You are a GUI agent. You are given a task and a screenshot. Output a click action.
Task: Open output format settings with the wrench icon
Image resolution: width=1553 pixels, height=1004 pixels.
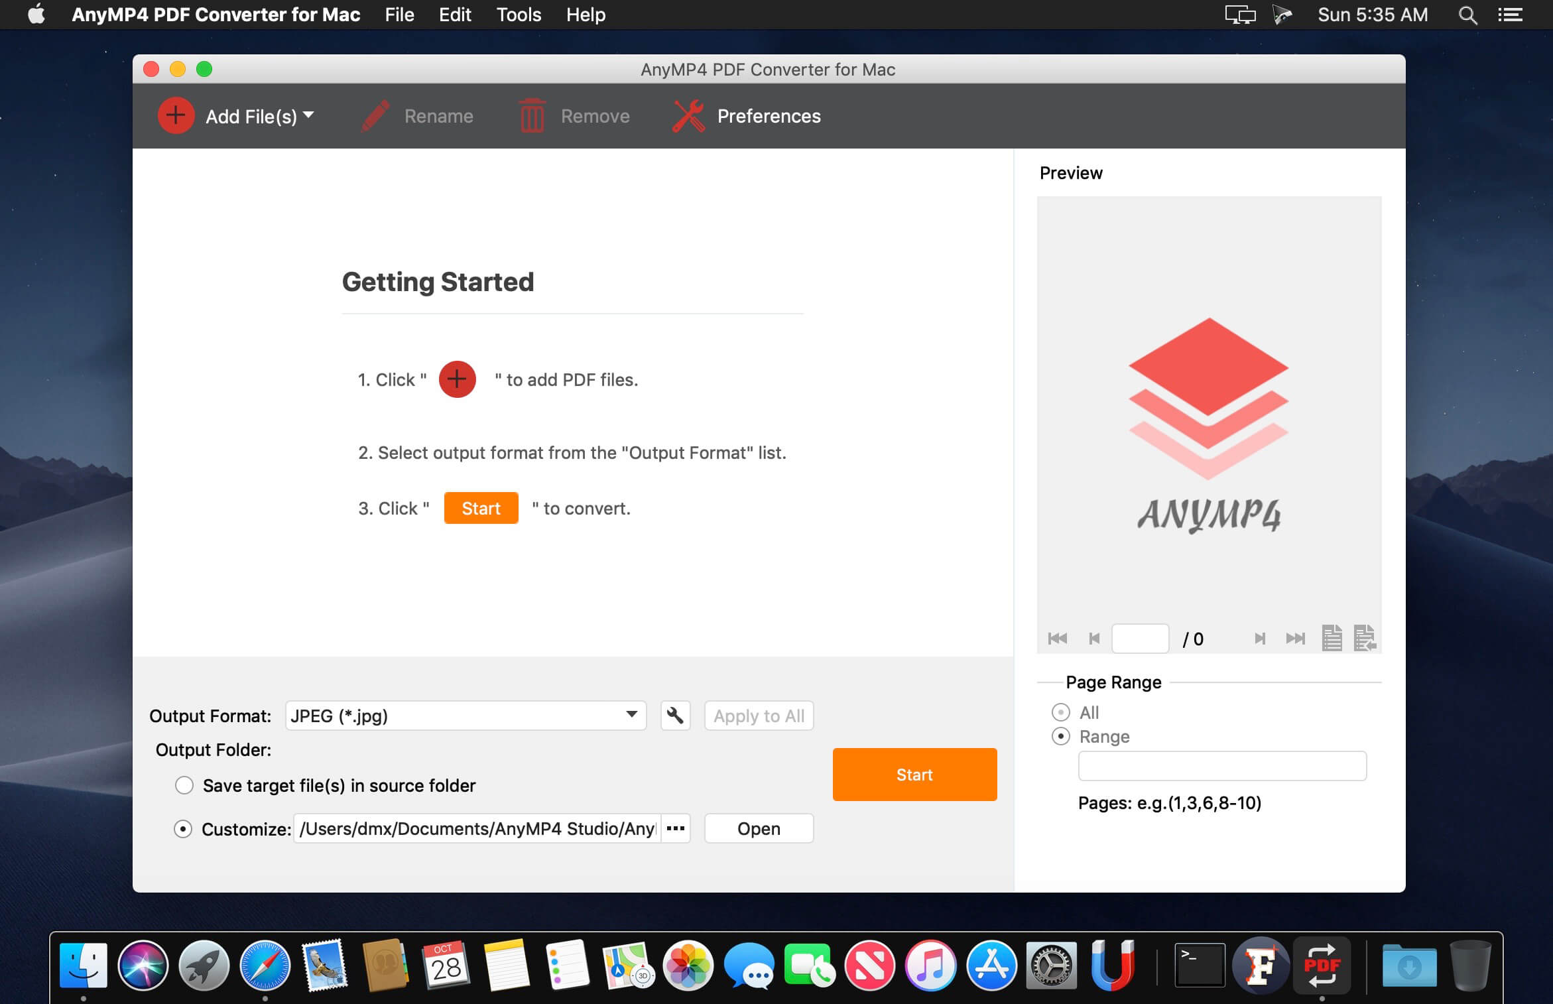pos(675,716)
